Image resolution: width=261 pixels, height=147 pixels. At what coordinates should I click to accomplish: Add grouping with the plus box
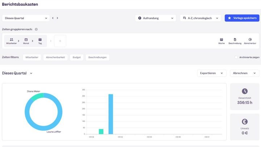click(60, 41)
